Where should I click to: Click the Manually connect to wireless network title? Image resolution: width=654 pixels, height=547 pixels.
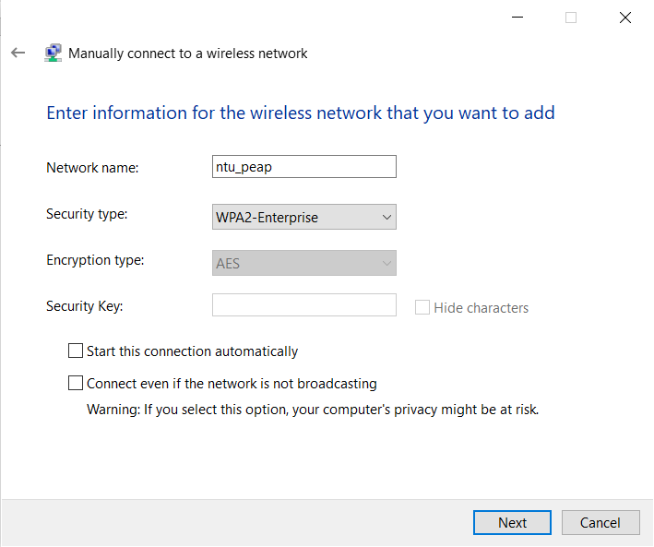tap(187, 54)
